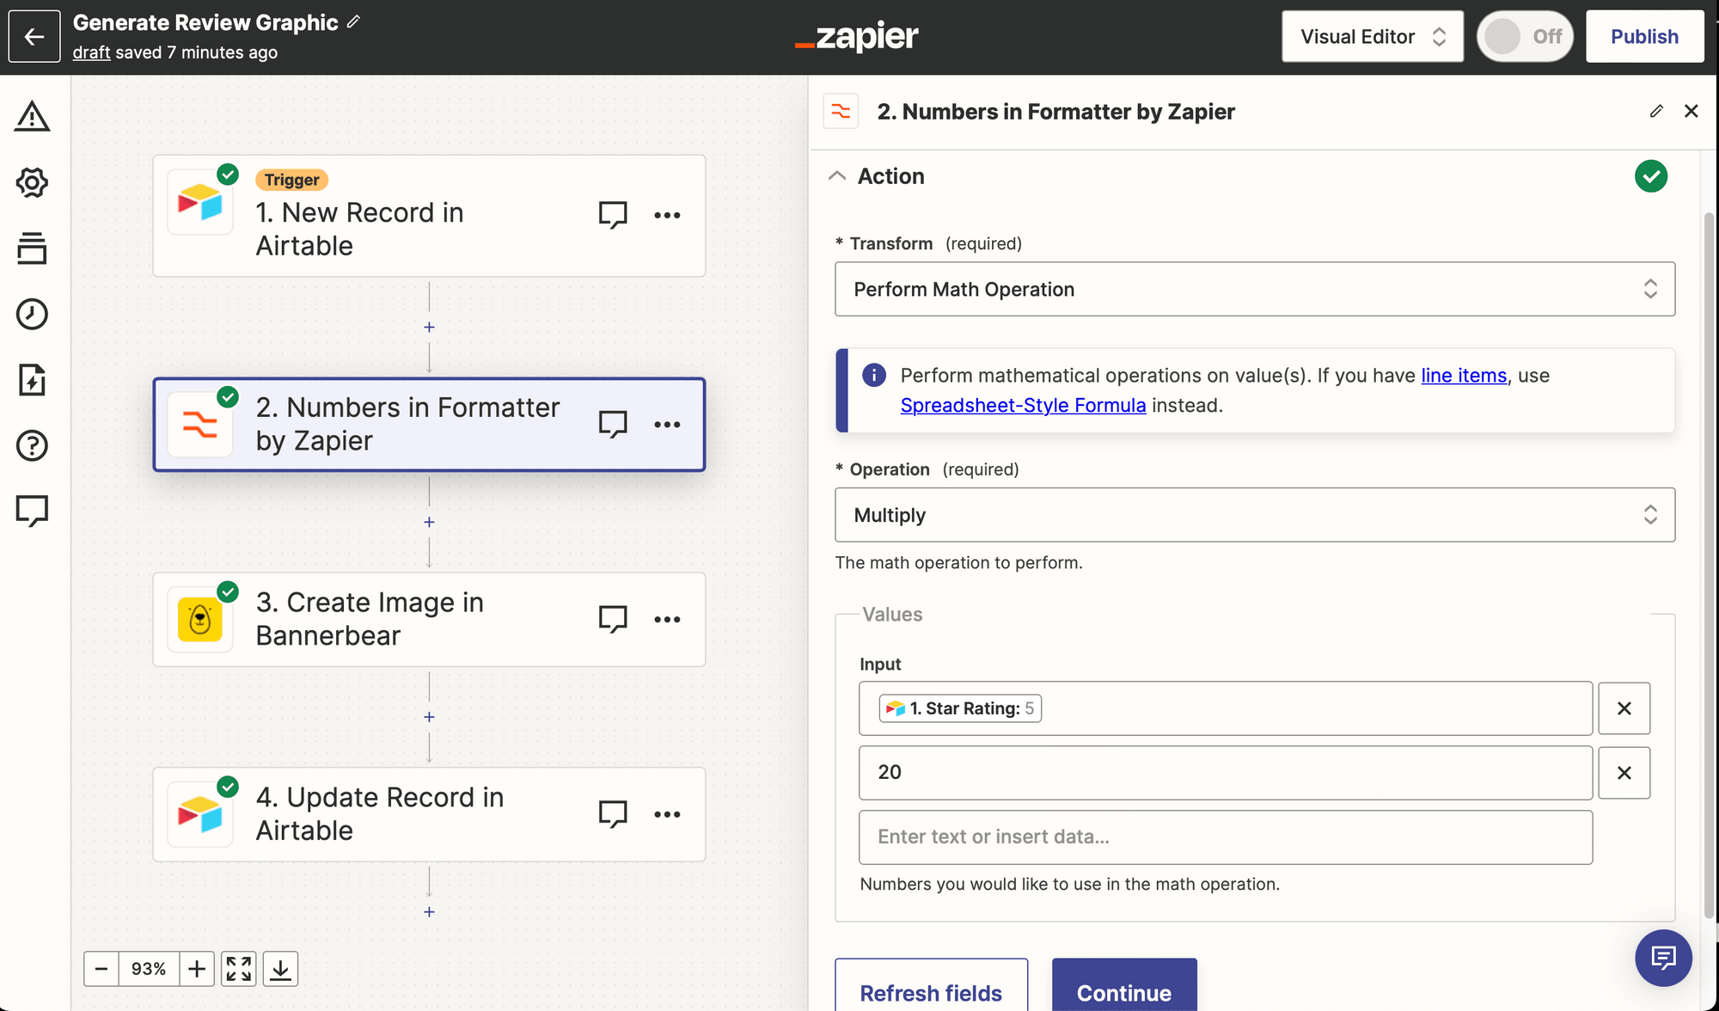The width and height of the screenshot is (1719, 1011).
Task: Click the Zapier home logo icon
Action: click(857, 36)
